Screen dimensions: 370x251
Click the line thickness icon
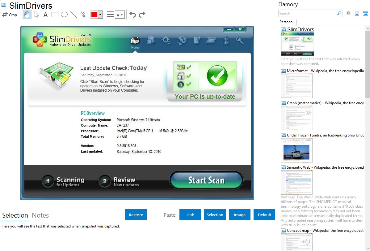pyautogui.click(x=110, y=15)
